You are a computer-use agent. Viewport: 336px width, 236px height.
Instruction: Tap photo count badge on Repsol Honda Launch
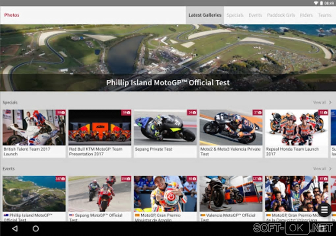323,113
